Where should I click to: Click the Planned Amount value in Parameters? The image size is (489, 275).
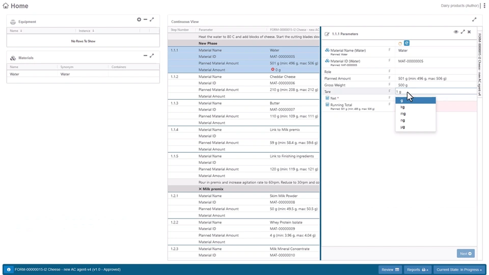tap(422, 78)
